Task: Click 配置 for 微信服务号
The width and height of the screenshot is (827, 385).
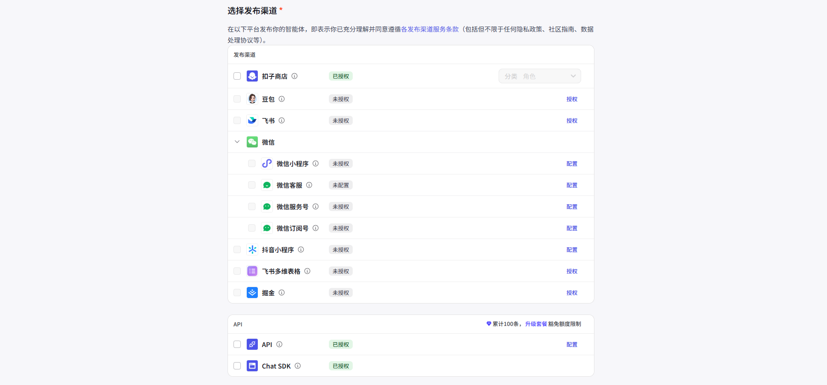Action: (572, 206)
